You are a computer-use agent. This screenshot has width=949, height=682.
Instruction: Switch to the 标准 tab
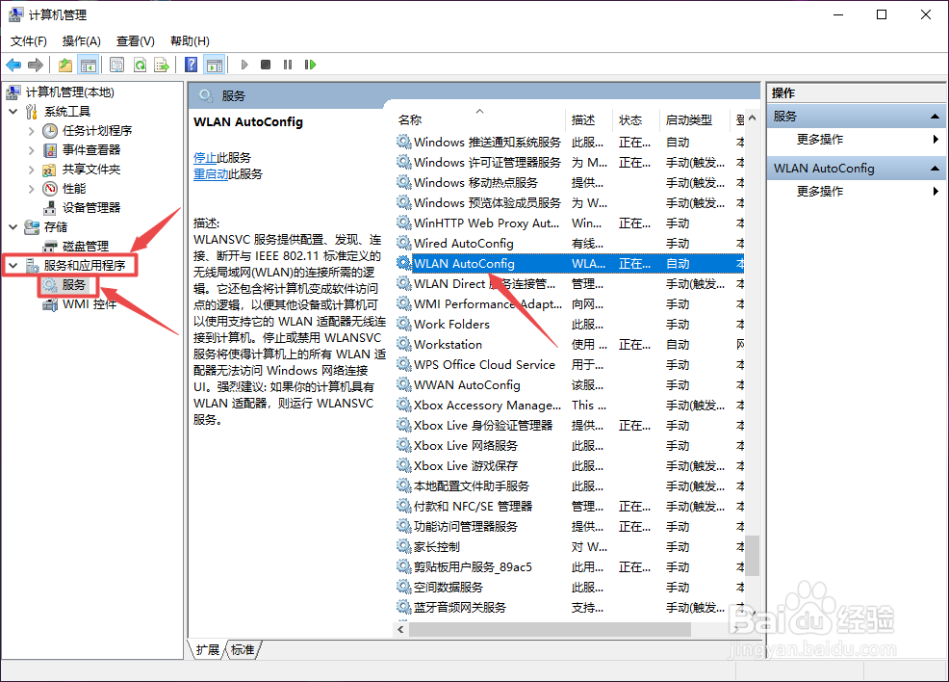click(x=243, y=650)
